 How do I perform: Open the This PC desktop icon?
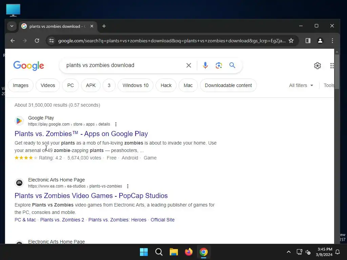click(13, 10)
